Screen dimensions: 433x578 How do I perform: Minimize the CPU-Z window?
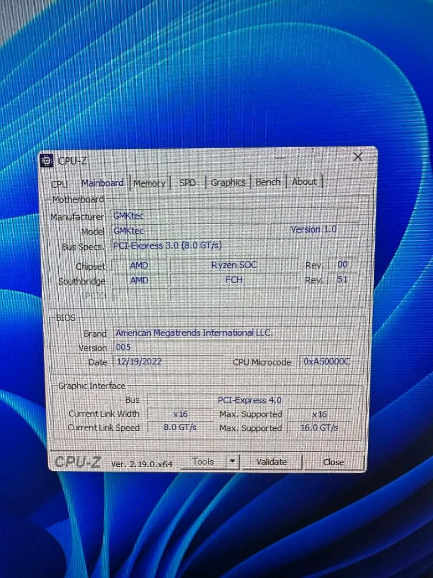(280, 158)
